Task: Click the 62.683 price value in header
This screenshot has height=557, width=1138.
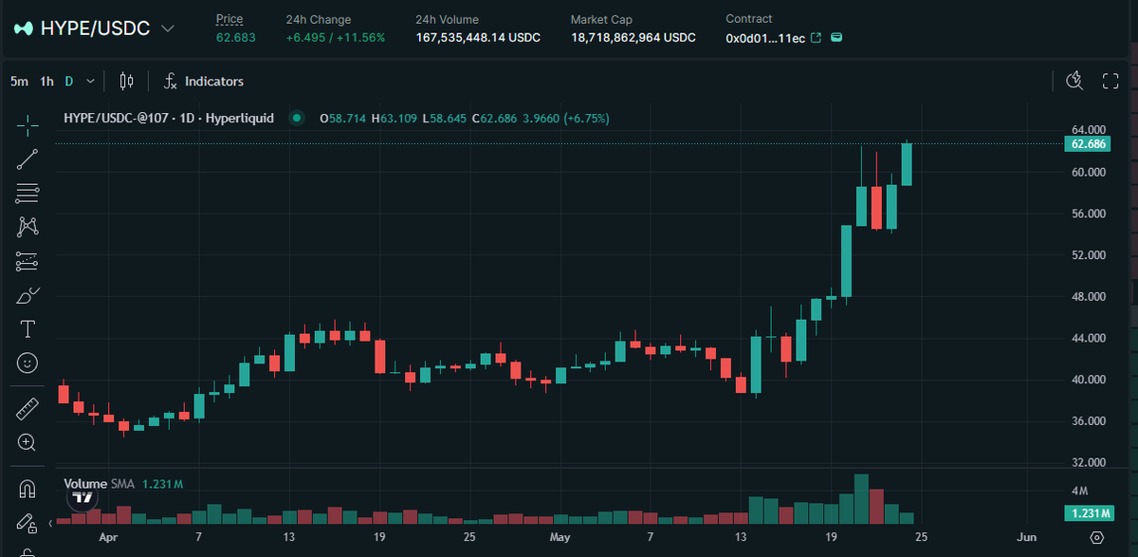Action: 236,38
